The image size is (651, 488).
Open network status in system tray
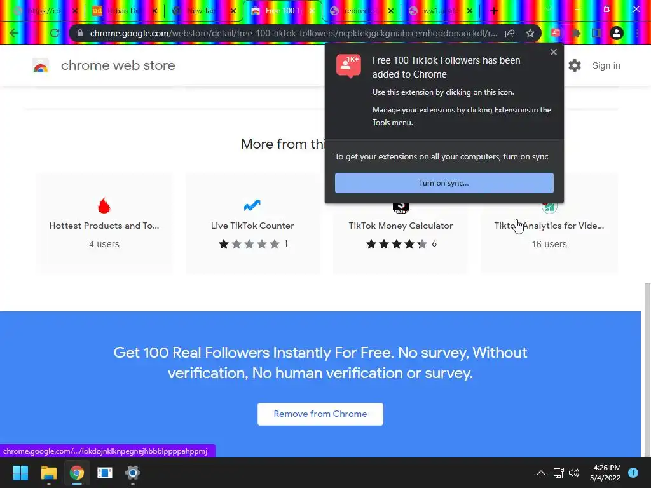(x=558, y=473)
